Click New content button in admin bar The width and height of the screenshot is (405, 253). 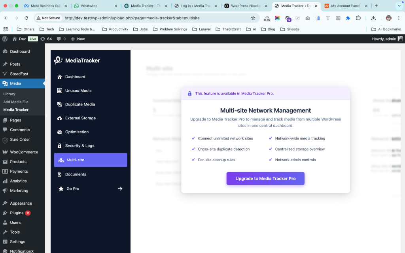78,39
